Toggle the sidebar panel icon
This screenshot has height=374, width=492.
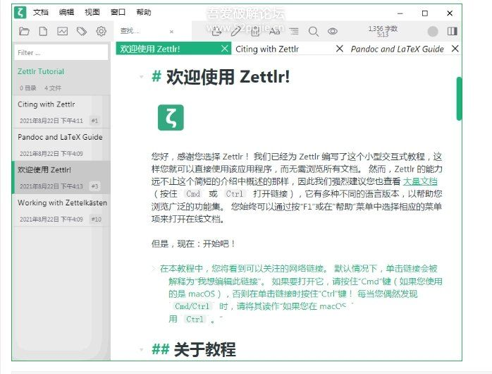click(452, 31)
